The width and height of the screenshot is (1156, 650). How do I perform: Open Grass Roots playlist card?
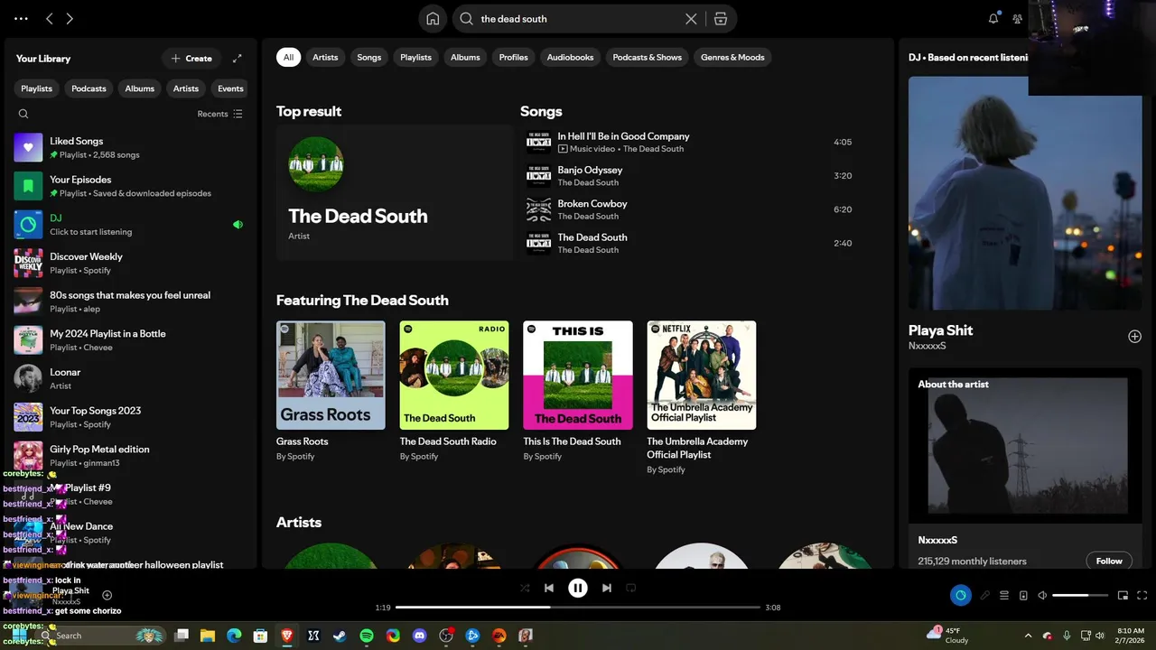[331, 393]
